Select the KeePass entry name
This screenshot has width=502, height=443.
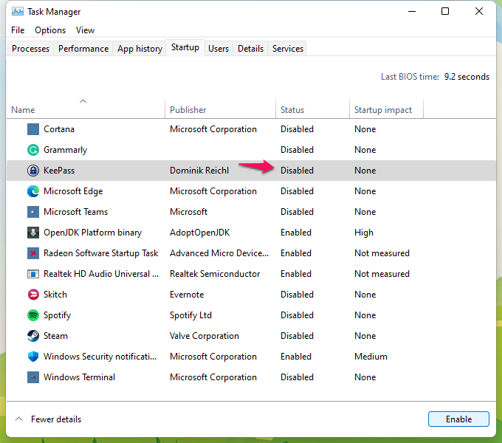[x=59, y=171]
